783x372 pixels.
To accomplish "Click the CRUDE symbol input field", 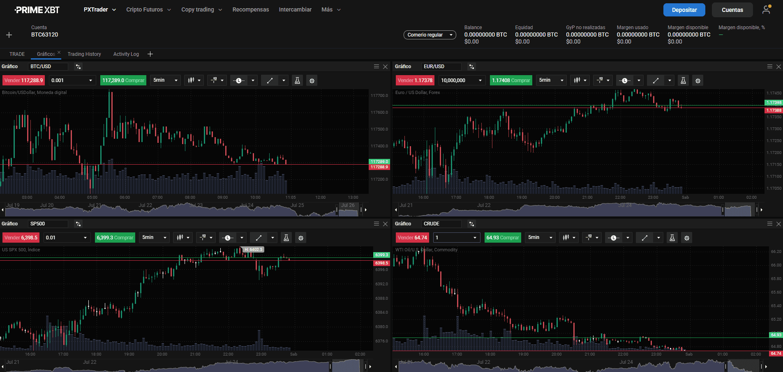I will [442, 224].
